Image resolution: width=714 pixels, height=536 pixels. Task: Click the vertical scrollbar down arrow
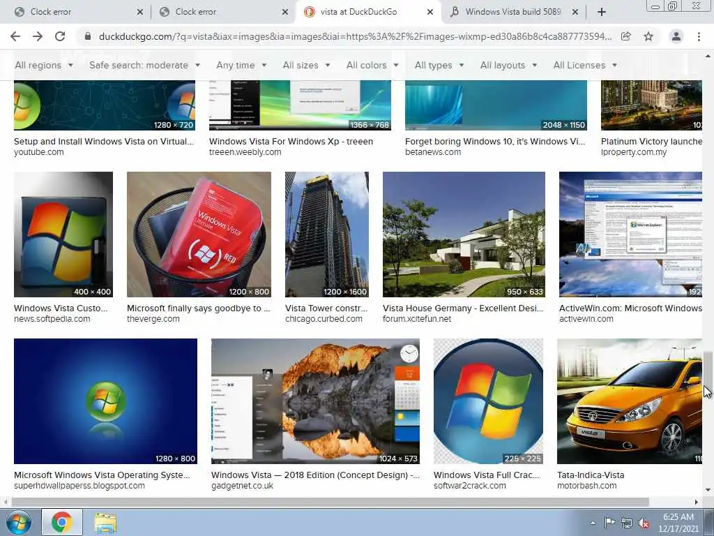tap(708, 491)
